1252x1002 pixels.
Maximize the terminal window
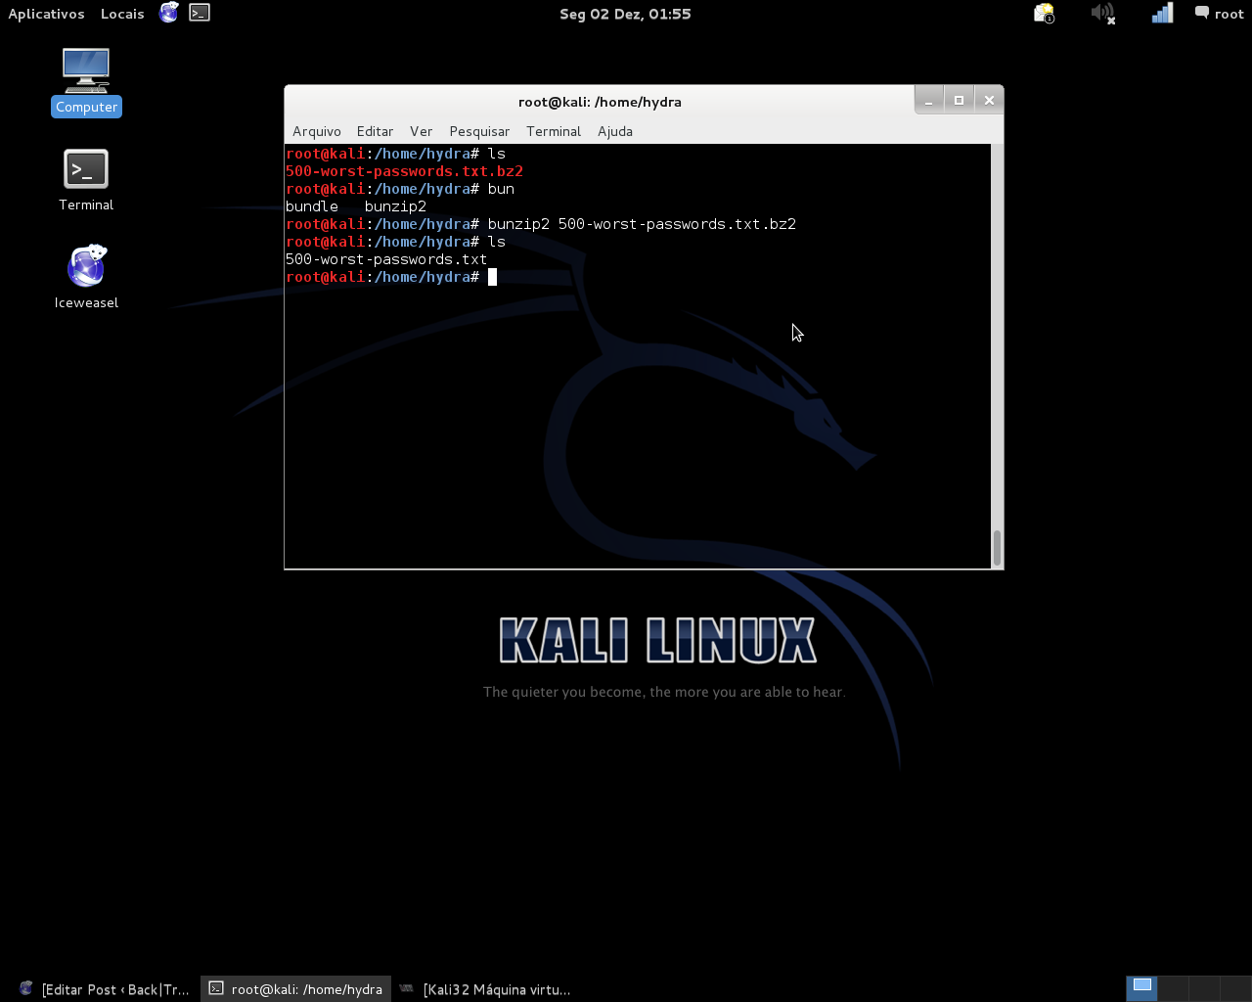click(x=959, y=100)
